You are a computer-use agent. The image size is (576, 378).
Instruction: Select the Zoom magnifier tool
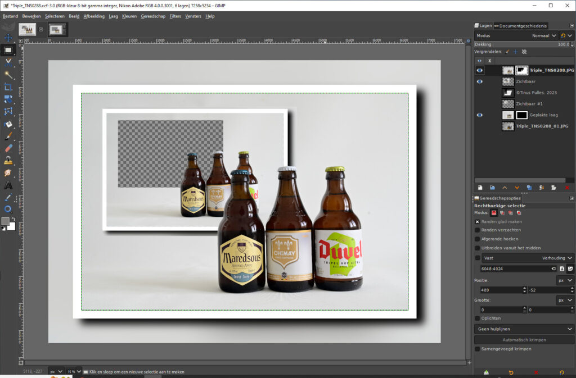click(x=8, y=210)
